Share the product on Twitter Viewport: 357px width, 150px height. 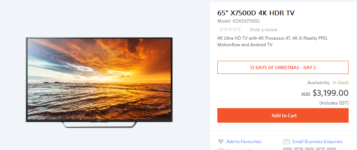(309, 149)
